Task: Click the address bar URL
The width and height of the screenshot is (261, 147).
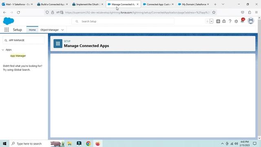Action: click(x=137, y=12)
